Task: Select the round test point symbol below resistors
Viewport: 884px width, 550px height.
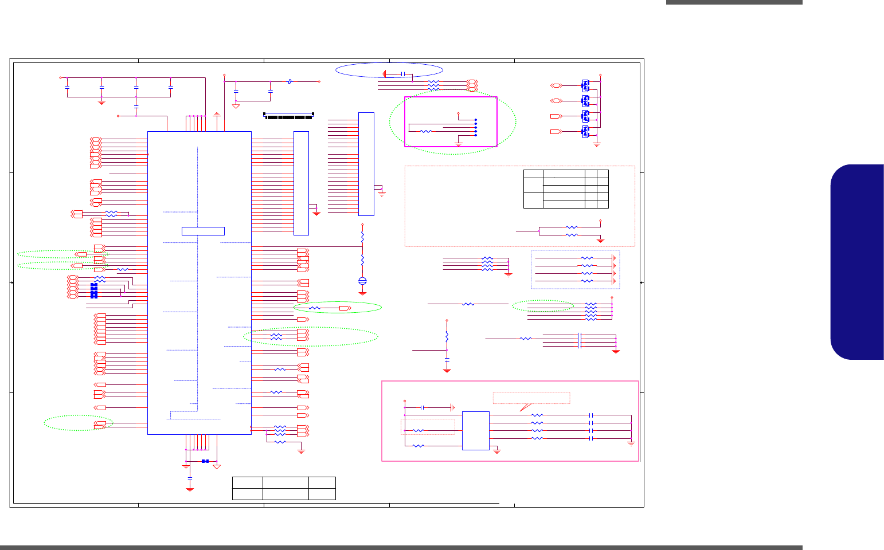Action: (x=362, y=281)
